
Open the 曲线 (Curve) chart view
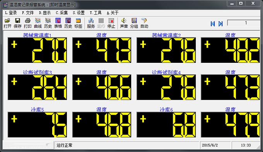(38, 23)
